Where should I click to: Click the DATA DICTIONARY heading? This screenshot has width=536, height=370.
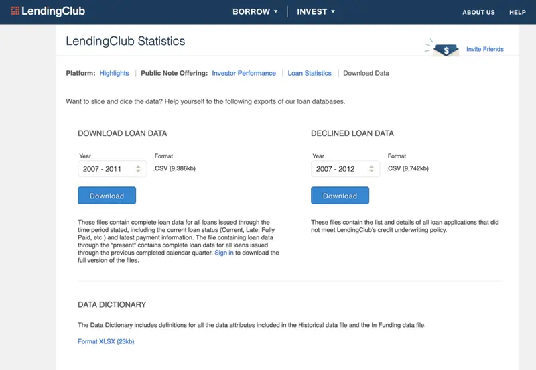(x=112, y=305)
